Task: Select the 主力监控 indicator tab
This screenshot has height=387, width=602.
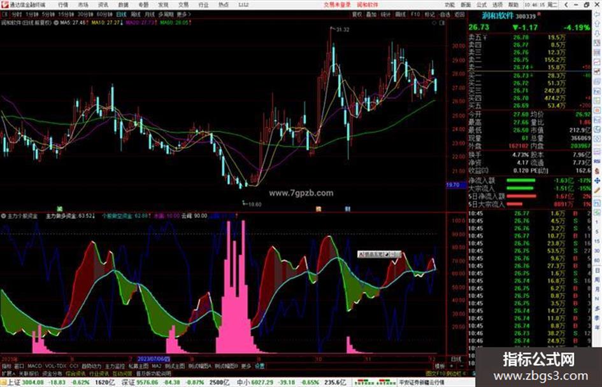Action: (x=115, y=366)
